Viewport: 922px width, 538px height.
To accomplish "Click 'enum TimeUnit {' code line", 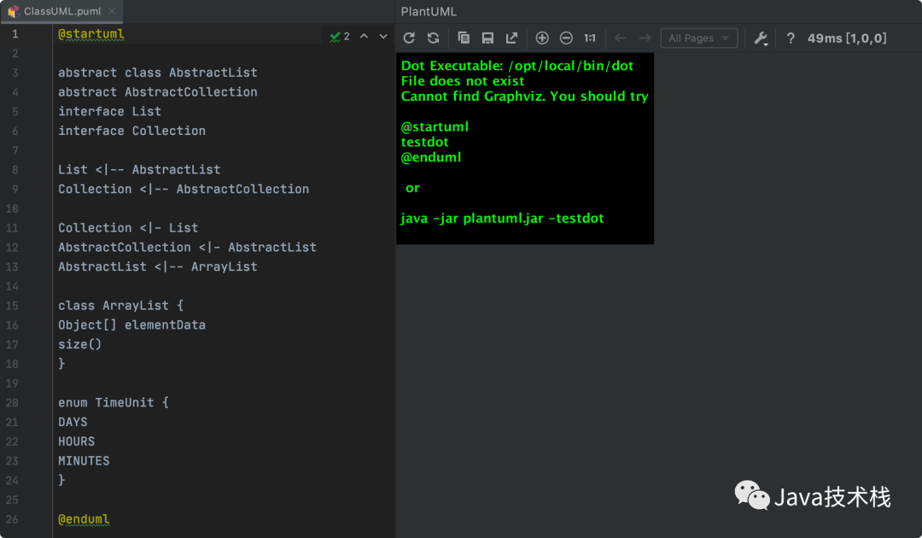I will (x=114, y=402).
